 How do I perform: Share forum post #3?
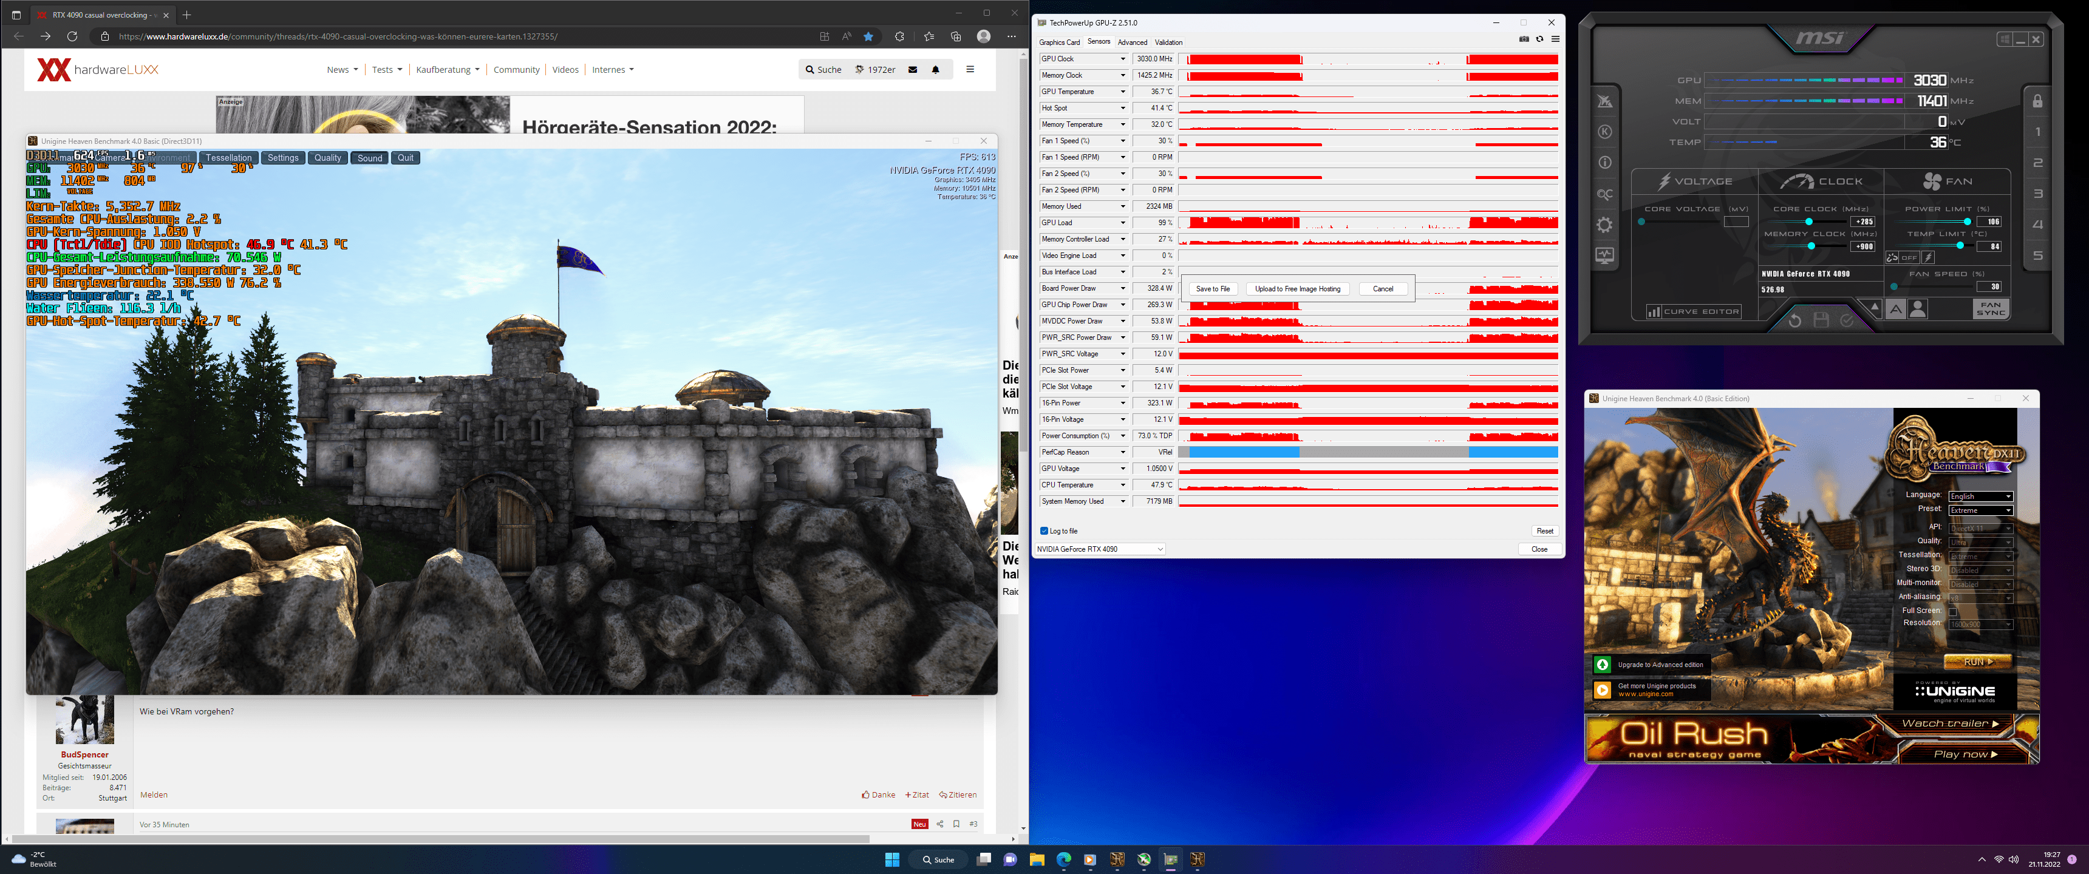[940, 824]
